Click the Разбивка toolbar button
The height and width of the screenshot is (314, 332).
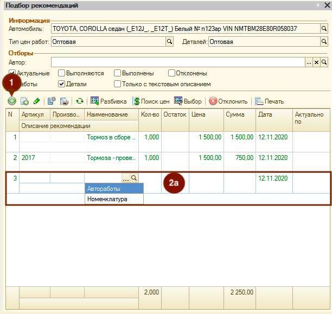[x=108, y=101]
